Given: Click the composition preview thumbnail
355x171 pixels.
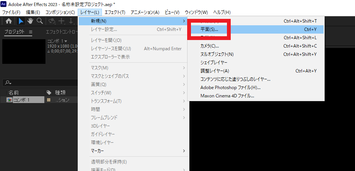Looking at the screenshot, I should coord(24,51).
